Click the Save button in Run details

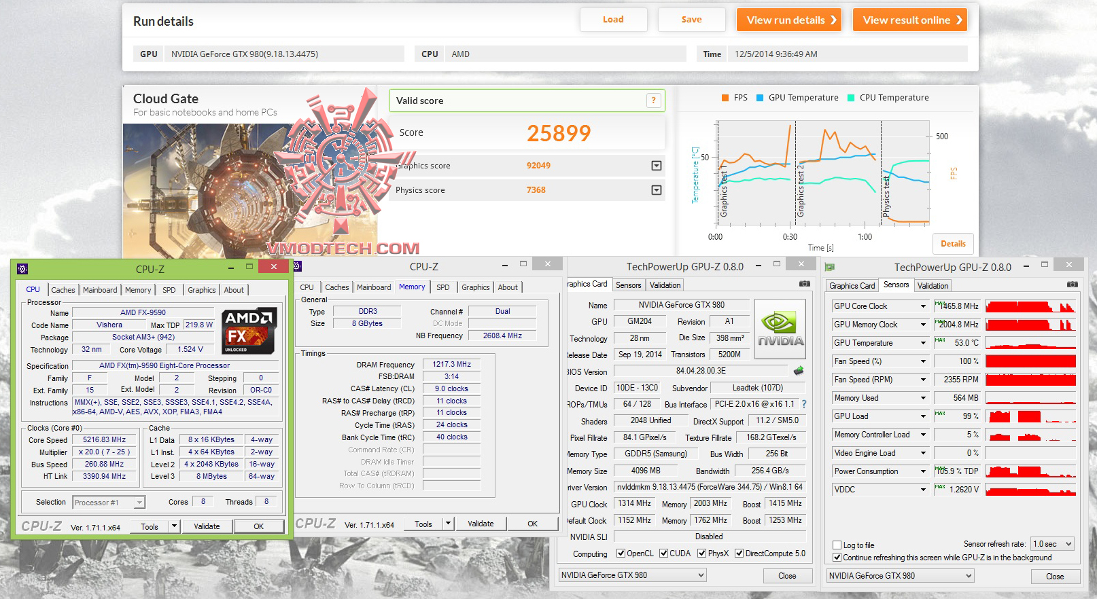692,20
